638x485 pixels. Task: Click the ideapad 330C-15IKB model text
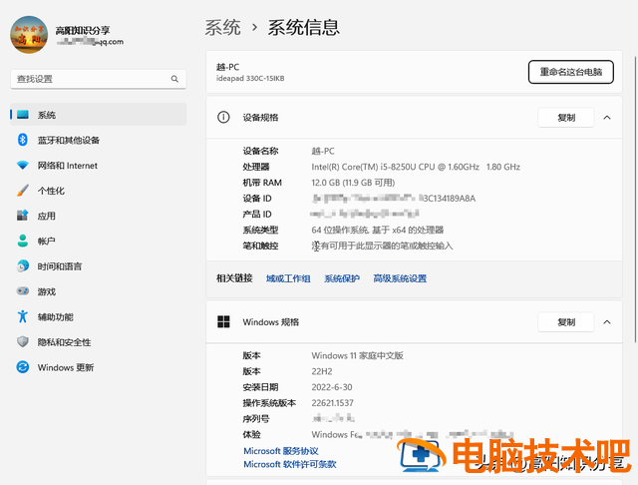[250, 78]
